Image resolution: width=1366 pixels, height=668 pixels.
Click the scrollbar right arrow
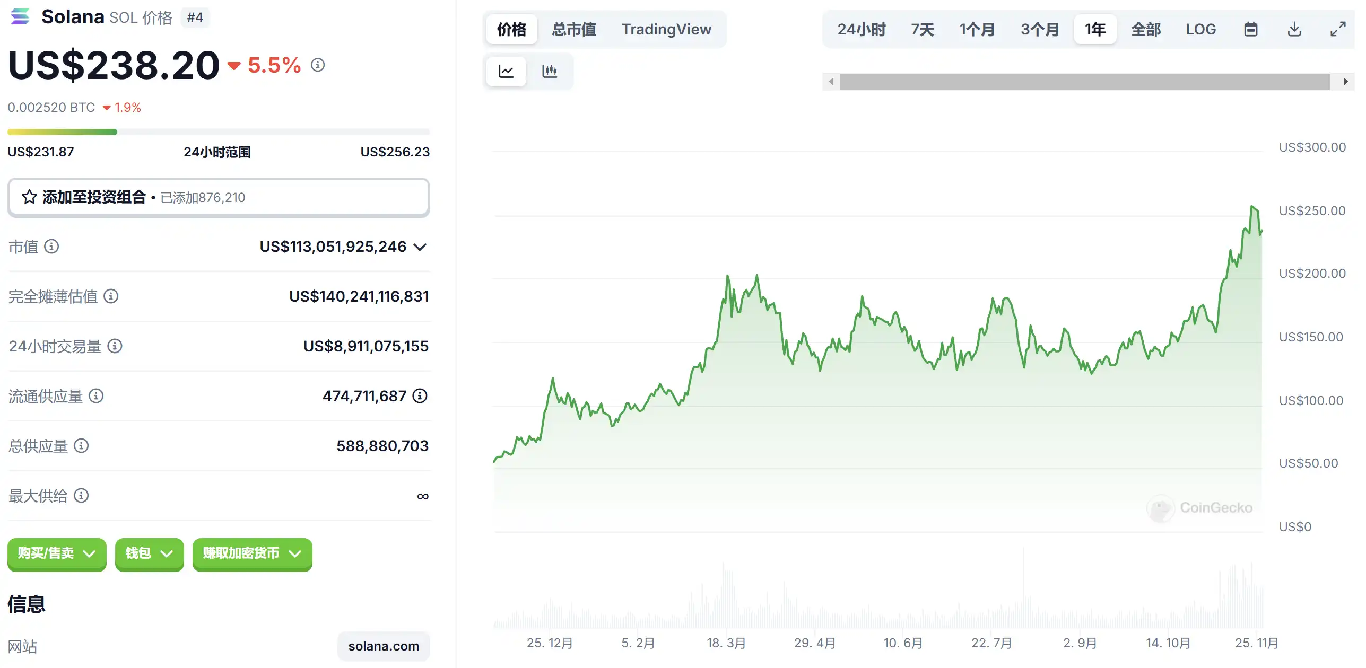[1345, 82]
